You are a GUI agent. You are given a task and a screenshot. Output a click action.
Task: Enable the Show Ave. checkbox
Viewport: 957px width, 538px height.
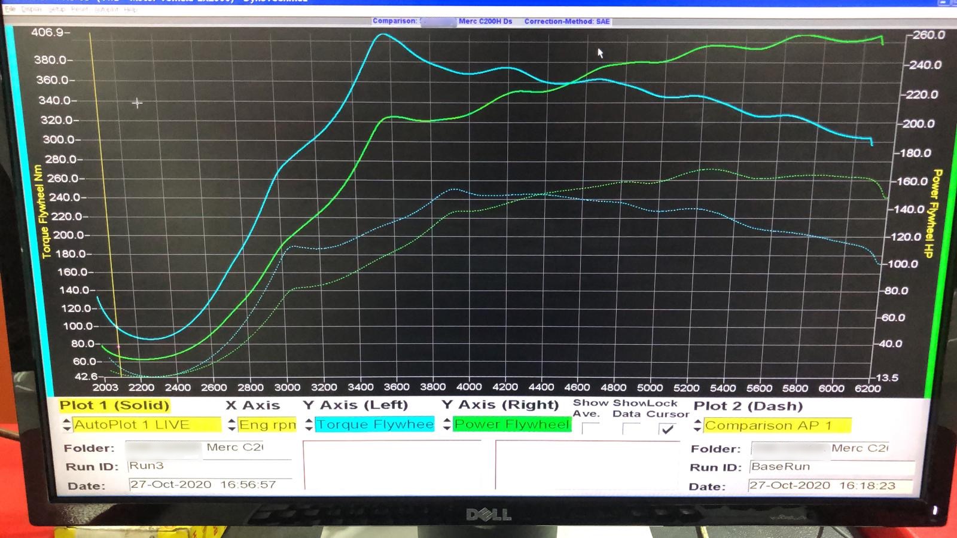coord(590,429)
